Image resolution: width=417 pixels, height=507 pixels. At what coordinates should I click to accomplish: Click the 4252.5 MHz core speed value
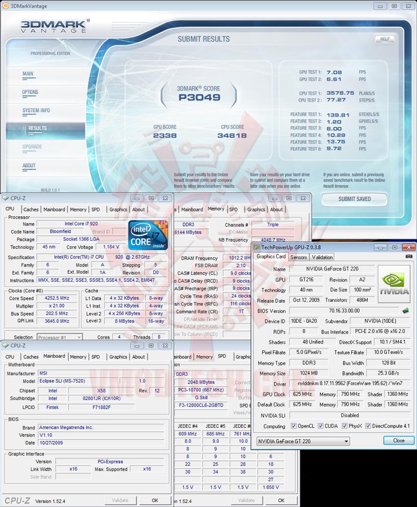point(57,298)
